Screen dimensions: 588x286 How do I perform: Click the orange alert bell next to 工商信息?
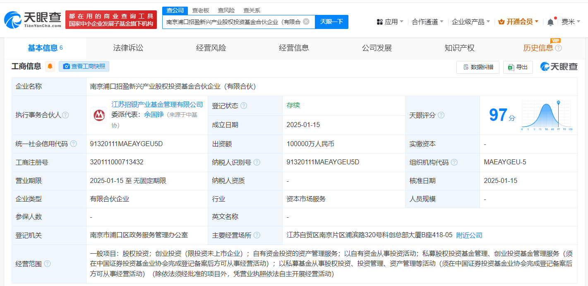[50, 67]
